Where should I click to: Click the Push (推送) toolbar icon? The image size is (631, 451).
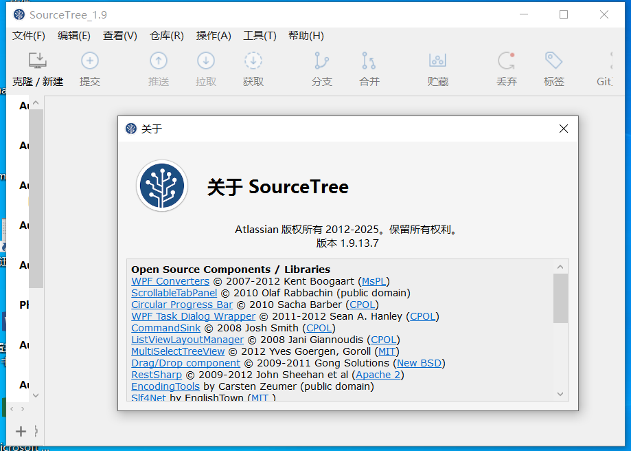click(159, 61)
